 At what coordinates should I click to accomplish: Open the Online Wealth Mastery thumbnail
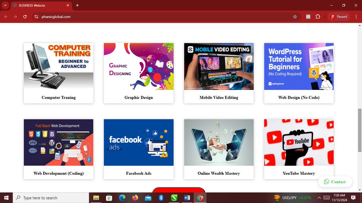[219, 143]
